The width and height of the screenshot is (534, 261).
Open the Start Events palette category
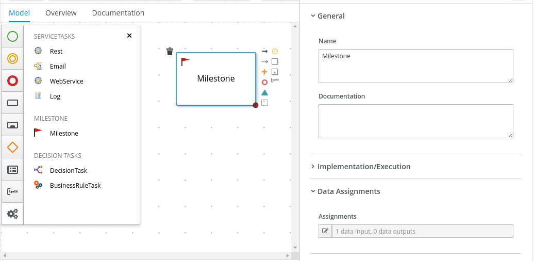pos(12,37)
